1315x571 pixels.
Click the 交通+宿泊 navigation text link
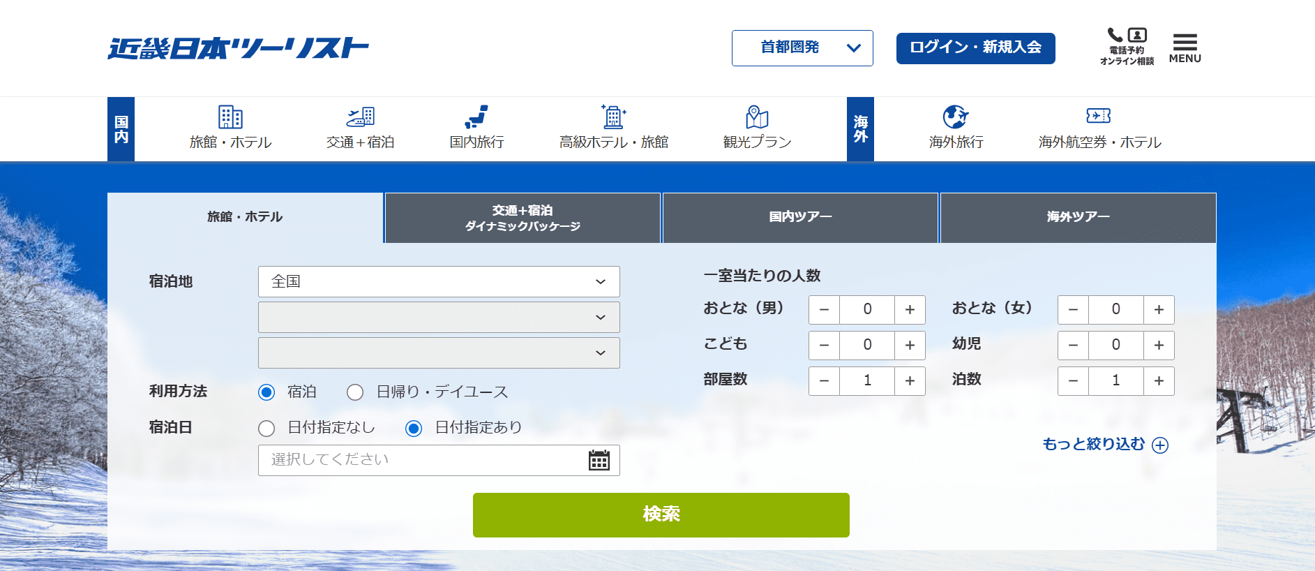coord(361,142)
